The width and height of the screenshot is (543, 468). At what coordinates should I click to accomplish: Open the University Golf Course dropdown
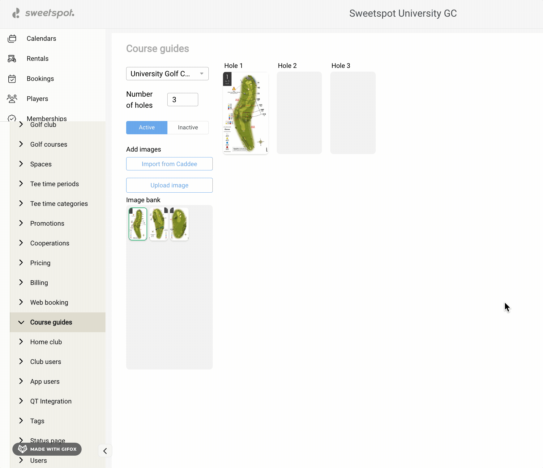pyautogui.click(x=167, y=74)
